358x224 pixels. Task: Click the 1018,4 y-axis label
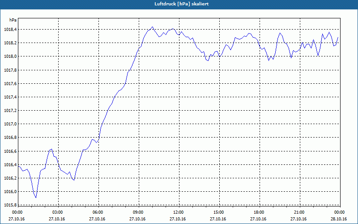[10, 30]
